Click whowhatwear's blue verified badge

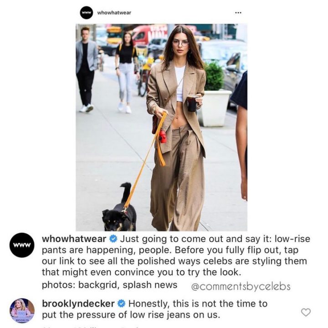pyautogui.click(x=113, y=239)
